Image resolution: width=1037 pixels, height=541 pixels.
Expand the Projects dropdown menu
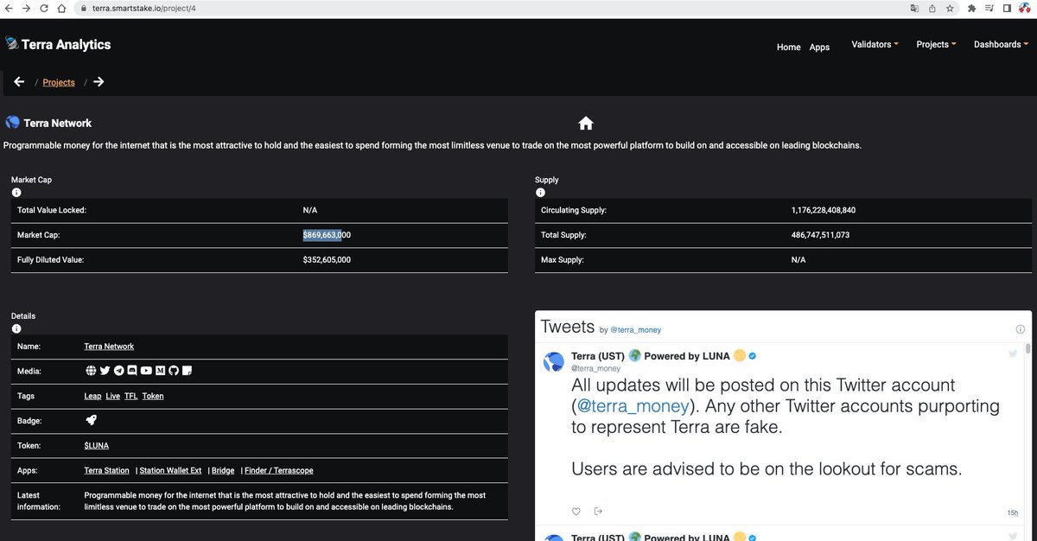click(937, 44)
